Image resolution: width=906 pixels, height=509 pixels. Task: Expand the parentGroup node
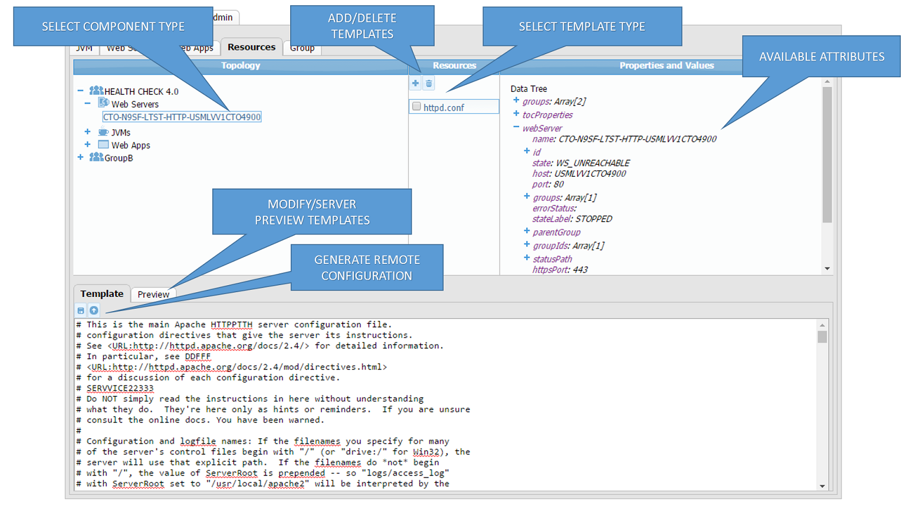coord(527,232)
